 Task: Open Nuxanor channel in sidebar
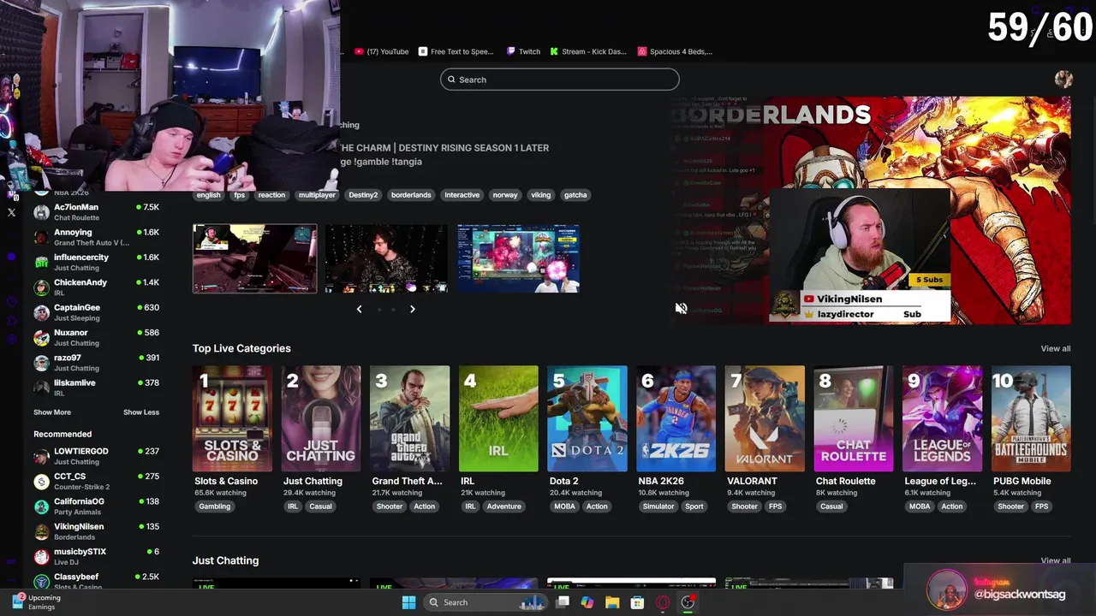point(96,337)
